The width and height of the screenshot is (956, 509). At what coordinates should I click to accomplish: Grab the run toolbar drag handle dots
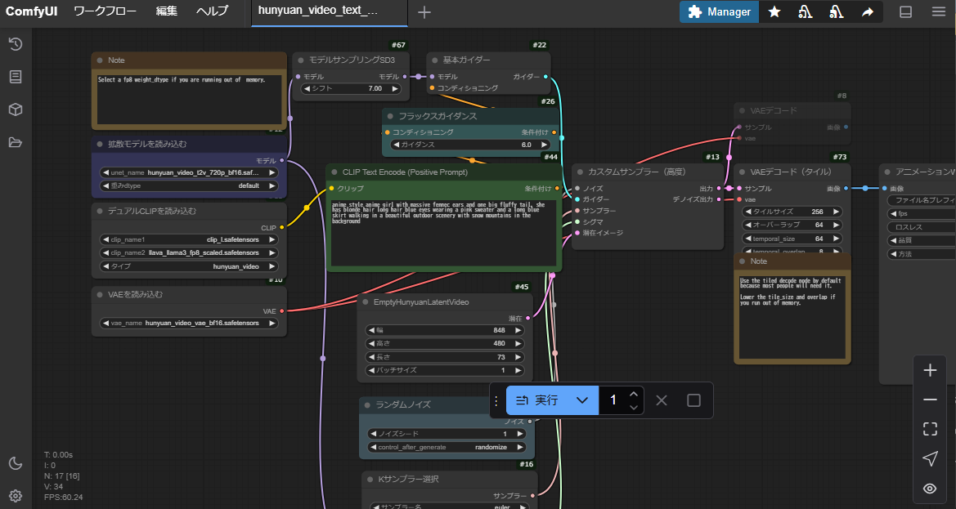pos(496,400)
